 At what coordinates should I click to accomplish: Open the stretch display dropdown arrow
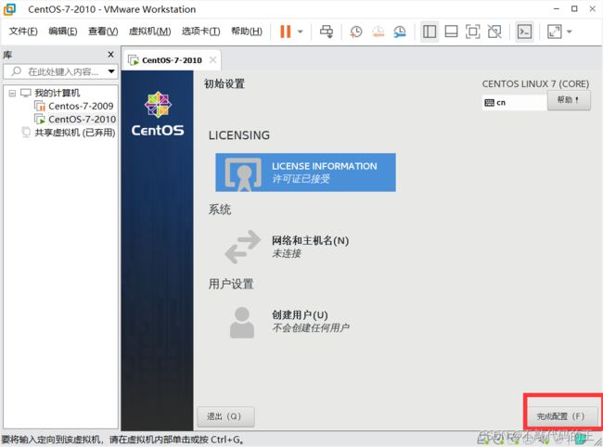[570, 32]
